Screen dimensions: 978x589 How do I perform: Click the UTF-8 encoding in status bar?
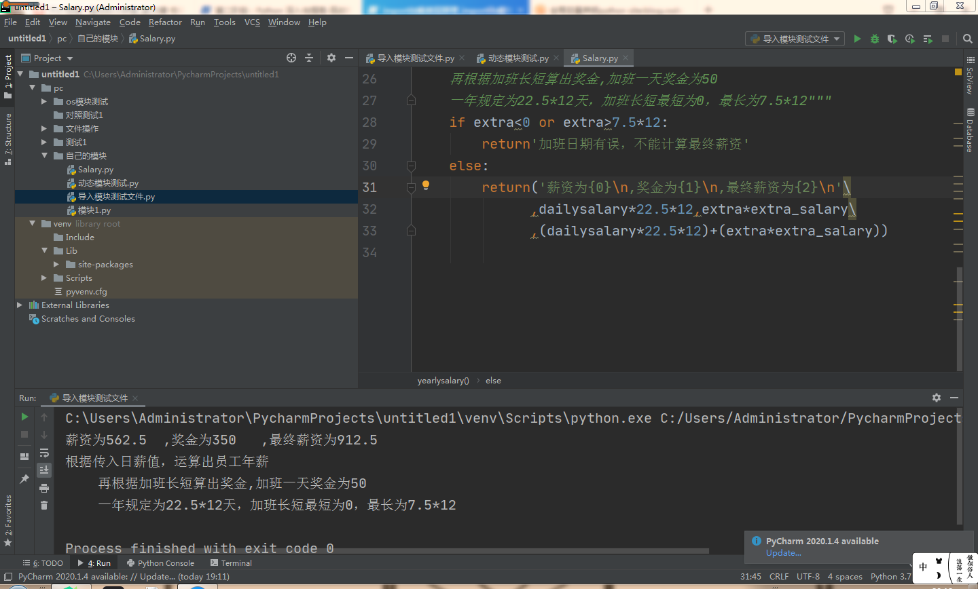pyautogui.click(x=808, y=577)
